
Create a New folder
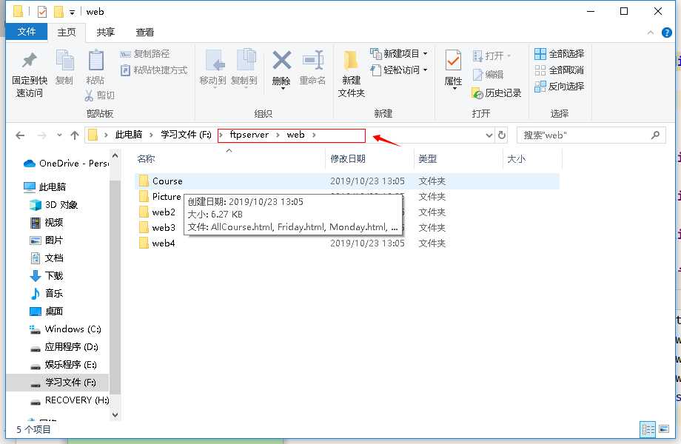pyautogui.click(x=352, y=74)
